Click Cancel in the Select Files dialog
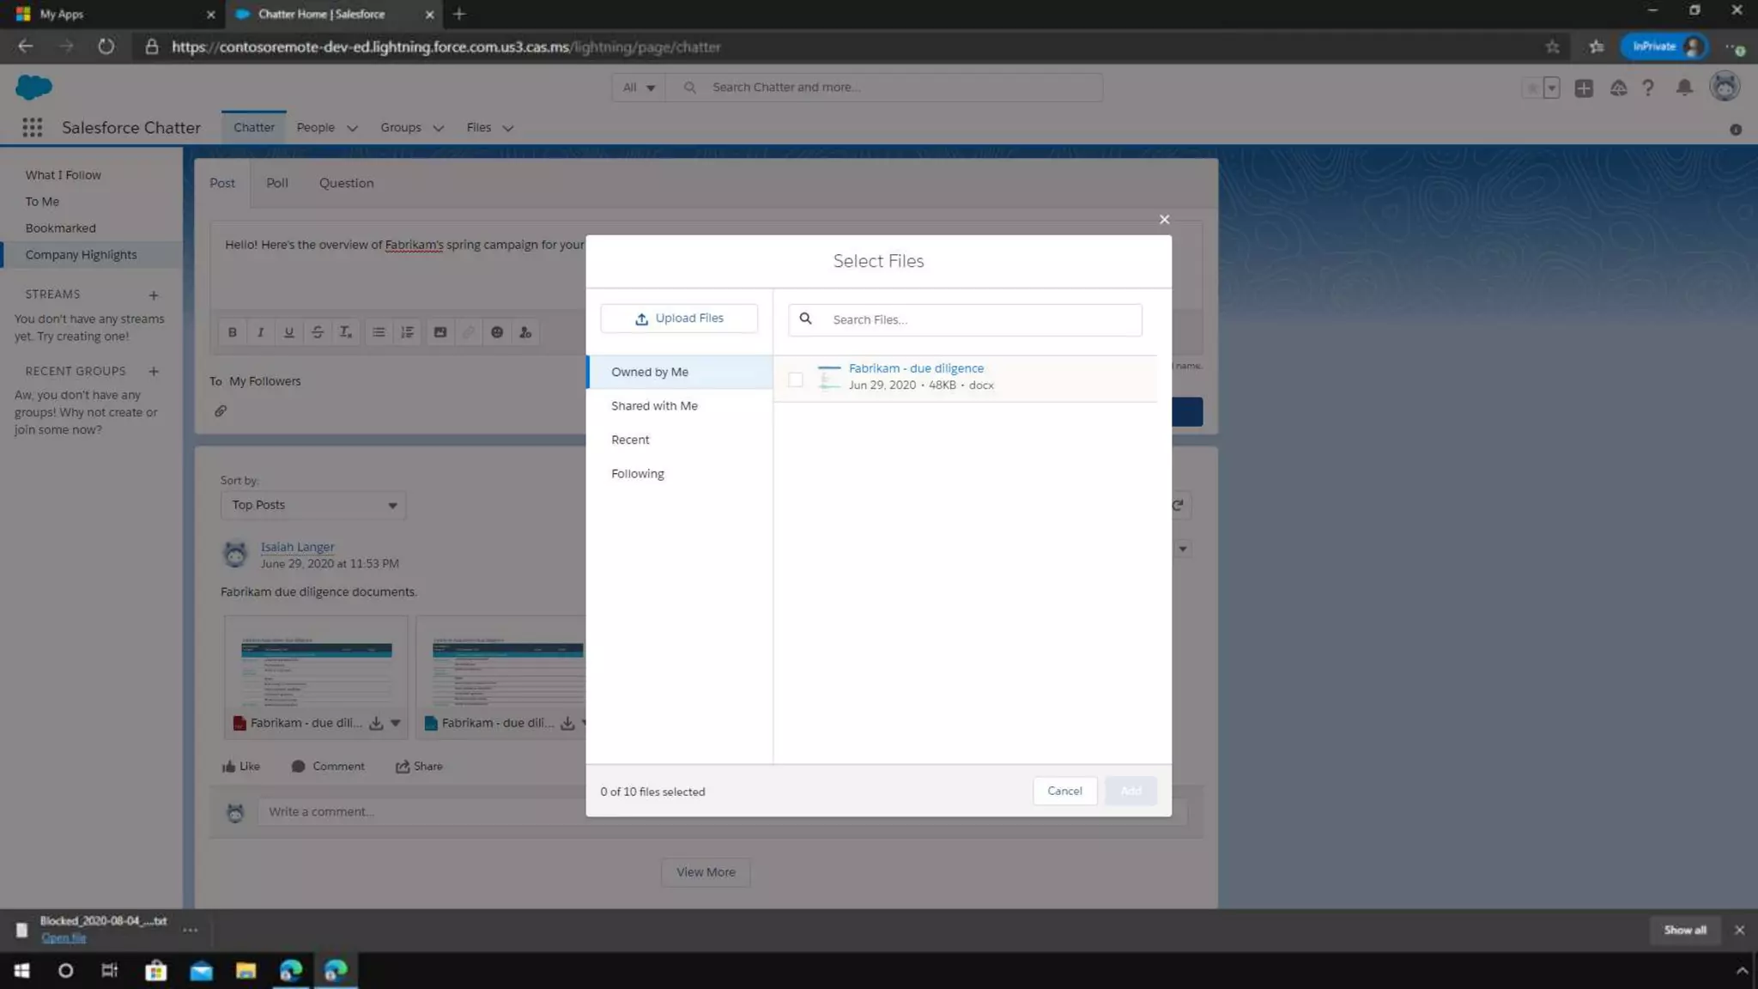 point(1064,791)
